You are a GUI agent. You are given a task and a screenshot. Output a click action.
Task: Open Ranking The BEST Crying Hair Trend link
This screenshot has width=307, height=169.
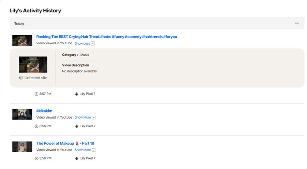[106, 37]
